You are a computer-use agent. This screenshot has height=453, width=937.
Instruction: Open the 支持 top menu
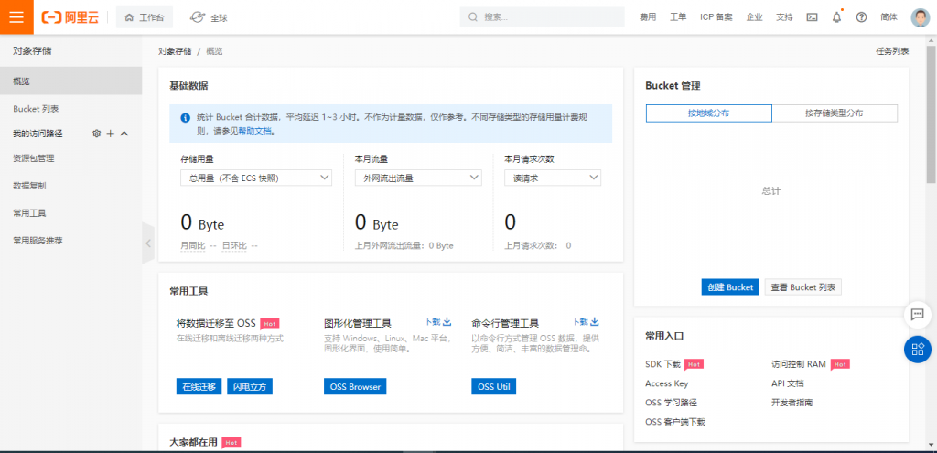point(784,17)
